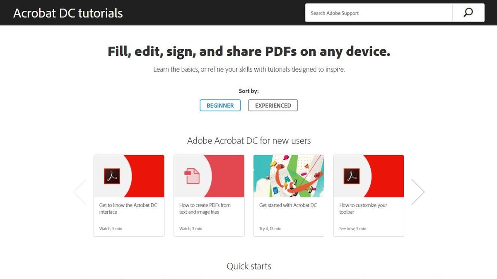Select the Quick starts section heading

point(248,266)
